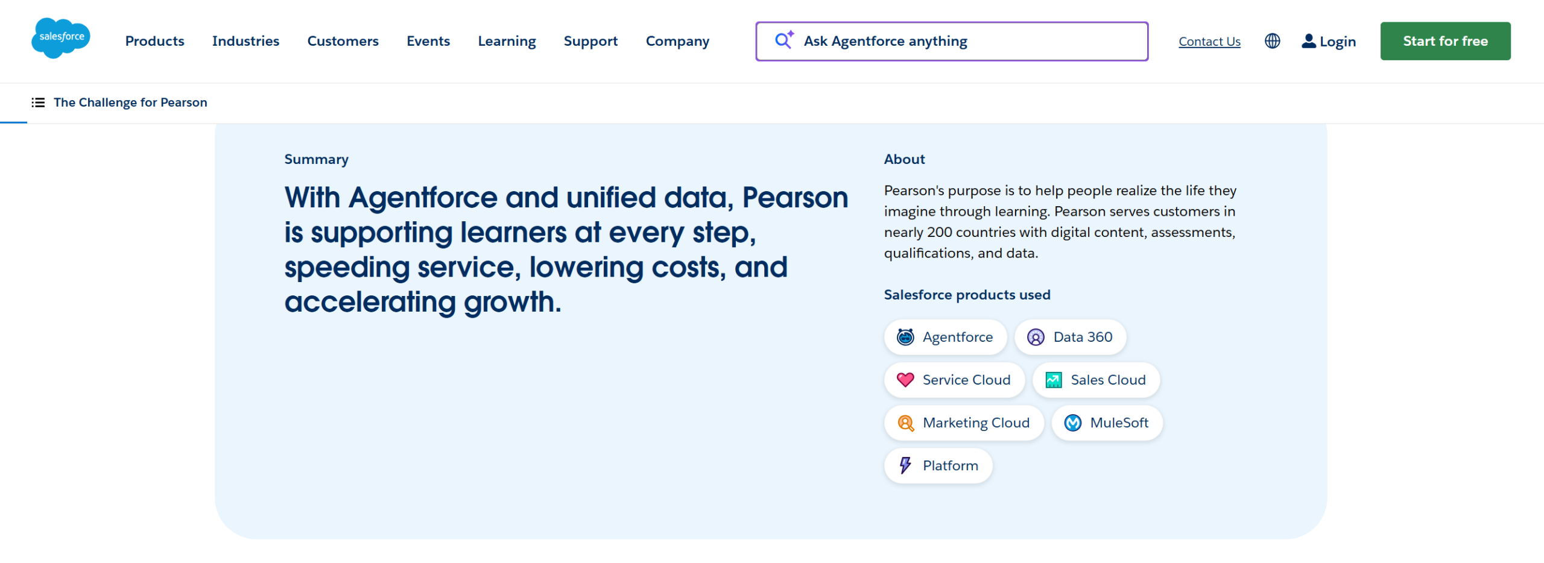Click the Login text link
The height and width of the screenshot is (563, 1544).
click(x=1337, y=42)
